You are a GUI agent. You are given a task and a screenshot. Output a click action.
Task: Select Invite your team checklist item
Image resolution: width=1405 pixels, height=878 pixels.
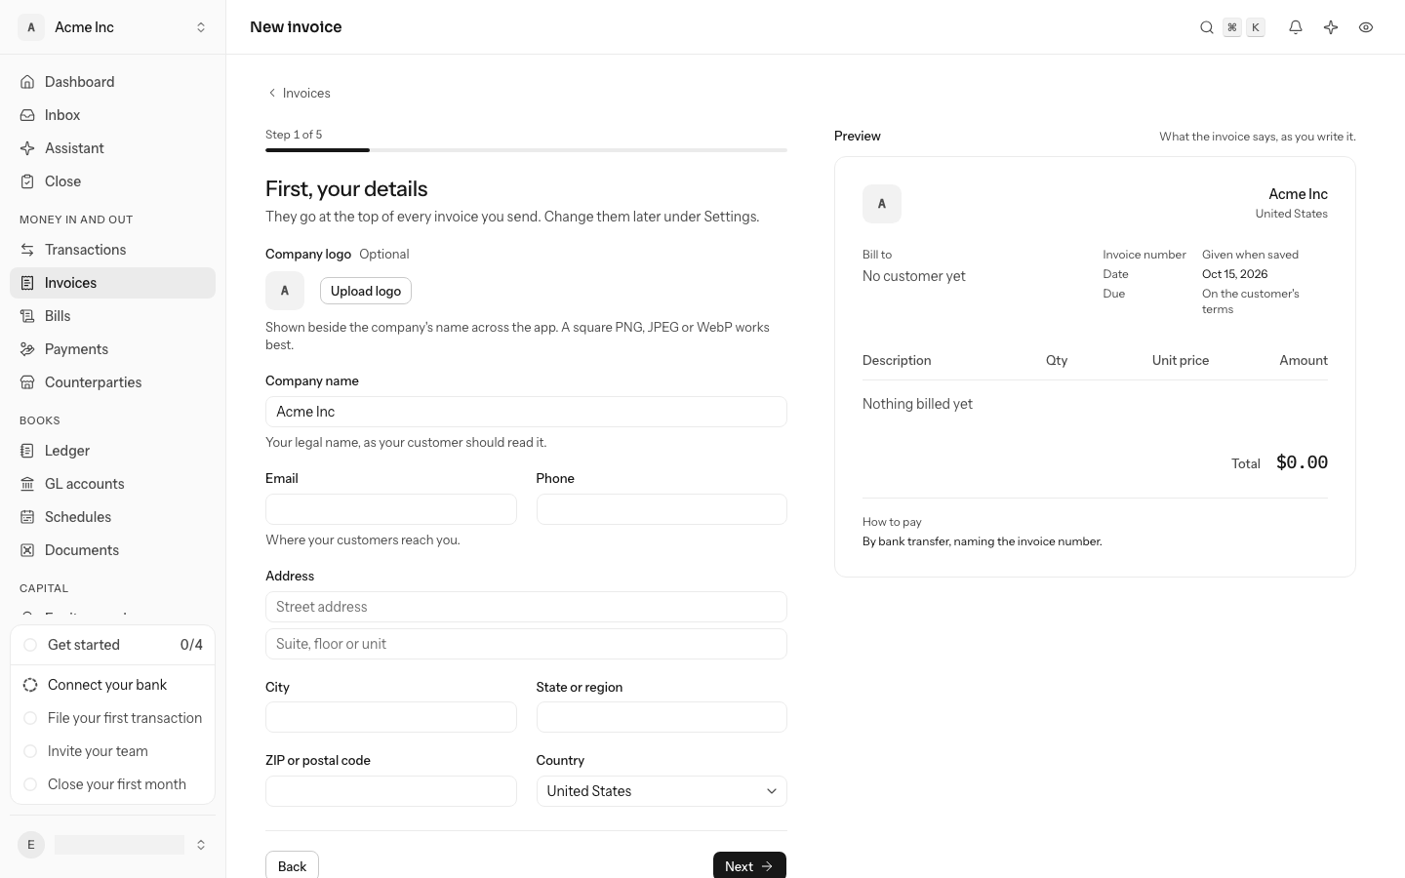[x=112, y=751]
